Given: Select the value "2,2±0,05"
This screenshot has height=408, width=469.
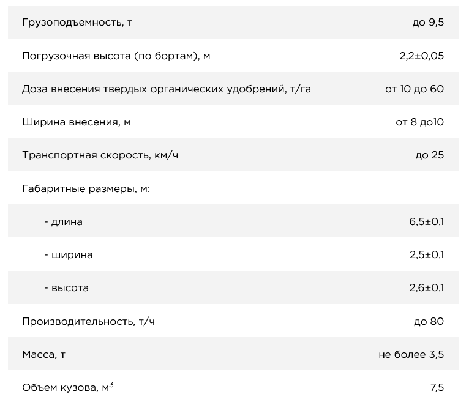Looking at the screenshot, I should [421, 56].
